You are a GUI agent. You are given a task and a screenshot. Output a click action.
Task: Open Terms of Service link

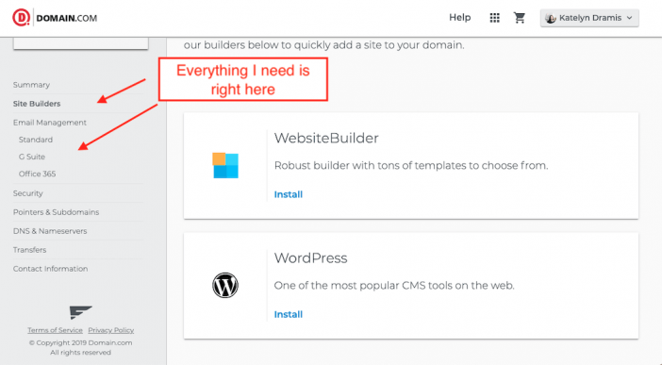pos(55,330)
